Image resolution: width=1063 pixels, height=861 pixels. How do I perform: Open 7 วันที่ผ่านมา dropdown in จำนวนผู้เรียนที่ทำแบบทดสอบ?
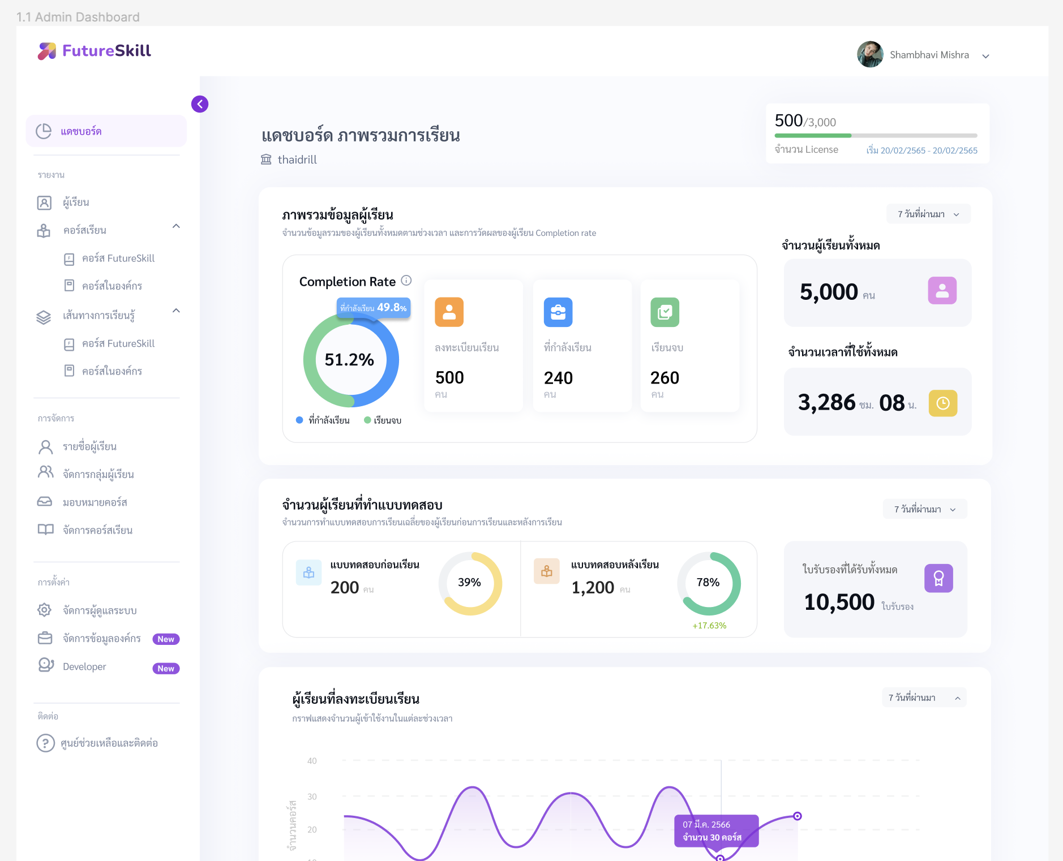coord(925,509)
